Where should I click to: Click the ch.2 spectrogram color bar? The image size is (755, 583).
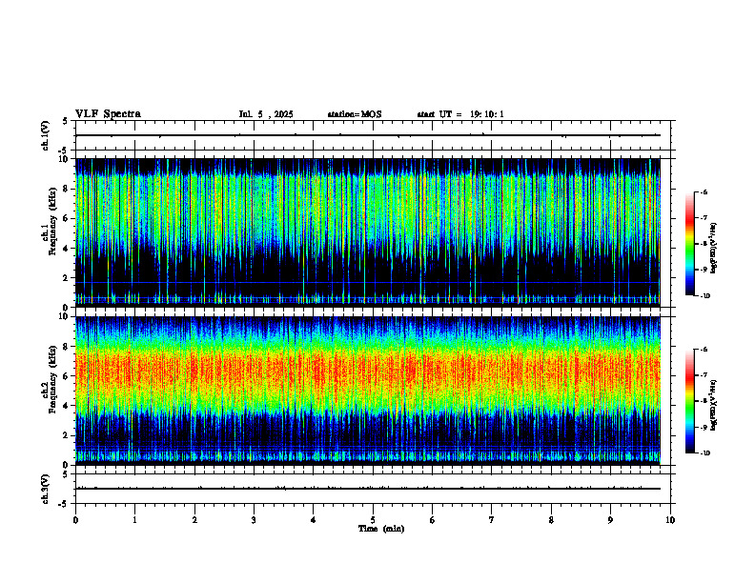[689, 401]
